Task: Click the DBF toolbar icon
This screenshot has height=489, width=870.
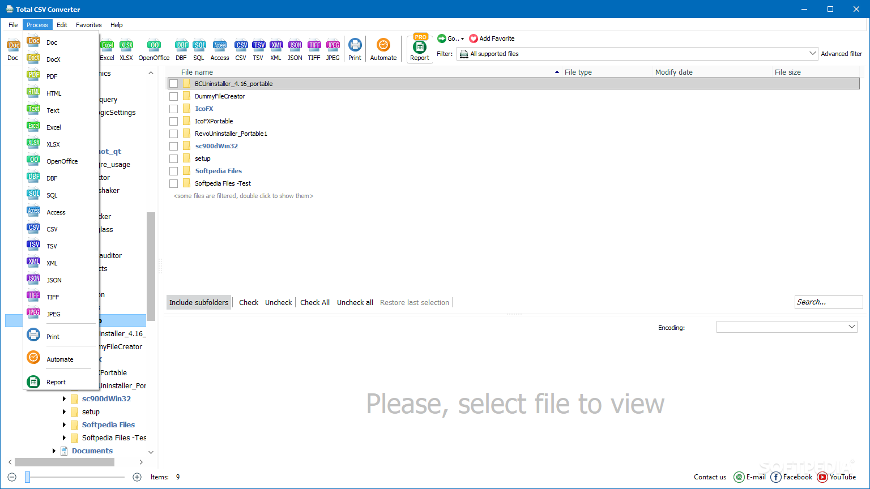Action: click(x=181, y=50)
